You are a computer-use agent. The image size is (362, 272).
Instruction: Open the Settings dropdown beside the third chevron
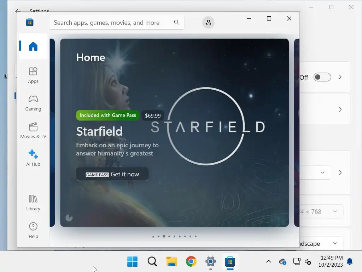pos(315,172)
